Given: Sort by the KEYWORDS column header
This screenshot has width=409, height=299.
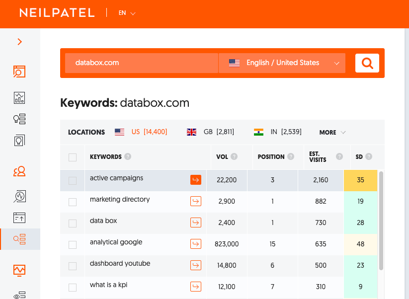Looking at the screenshot, I should point(106,157).
